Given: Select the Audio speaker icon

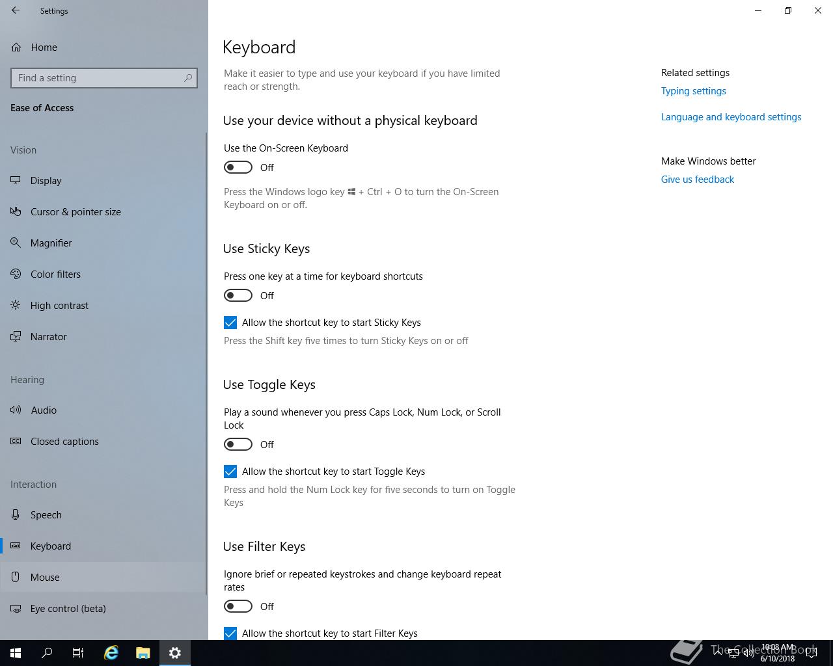Looking at the screenshot, I should (16, 410).
